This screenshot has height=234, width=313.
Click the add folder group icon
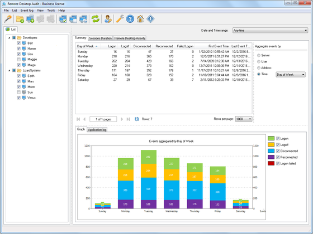click(20, 19)
